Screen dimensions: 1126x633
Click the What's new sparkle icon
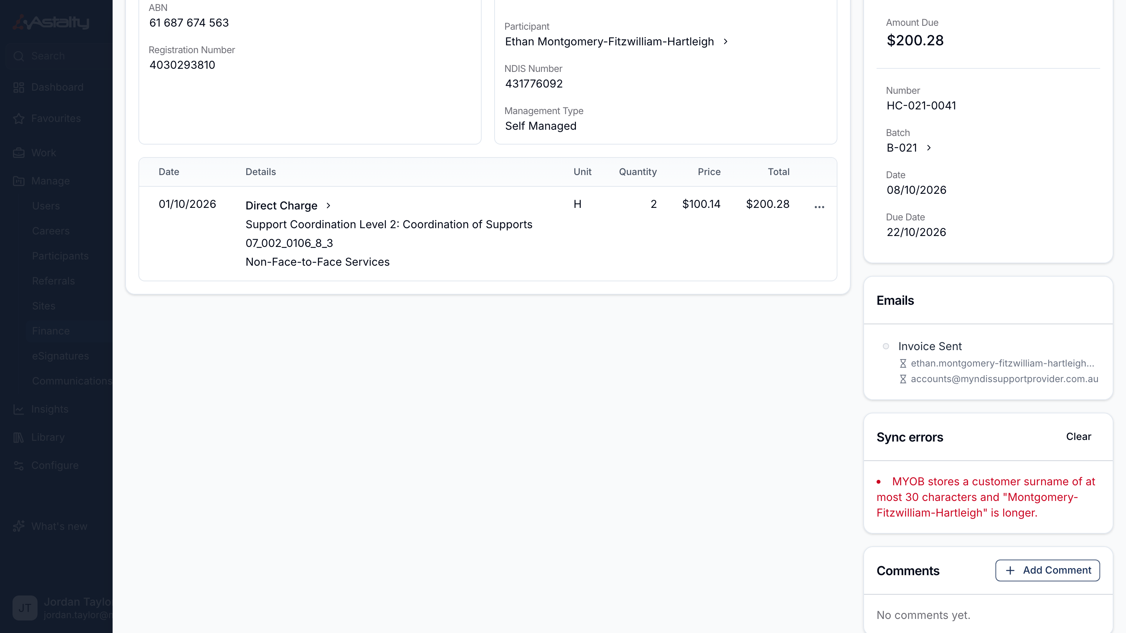tap(18, 526)
